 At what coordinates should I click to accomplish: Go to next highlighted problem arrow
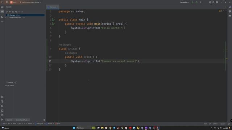coord(226,11)
